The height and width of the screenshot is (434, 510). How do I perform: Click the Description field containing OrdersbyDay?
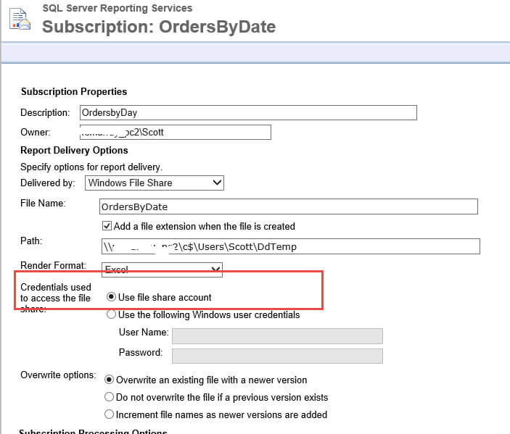tap(248, 112)
